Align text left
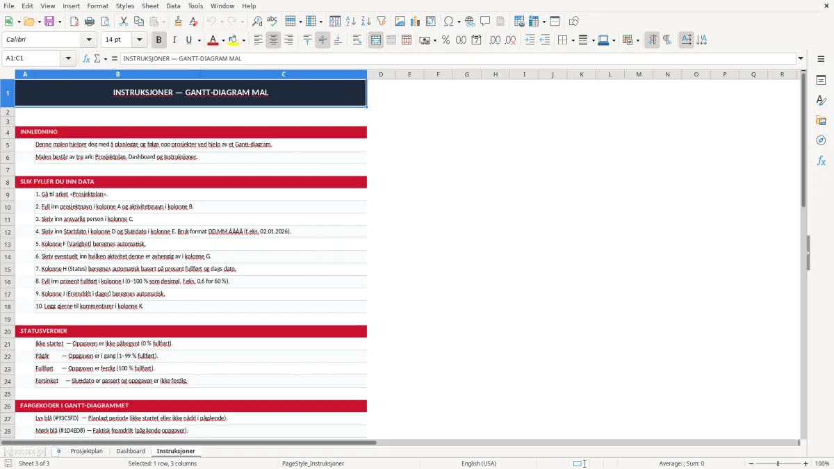 point(259,40)
